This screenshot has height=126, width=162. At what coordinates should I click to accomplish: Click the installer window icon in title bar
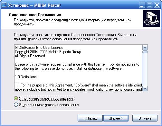tap(4, 5)
